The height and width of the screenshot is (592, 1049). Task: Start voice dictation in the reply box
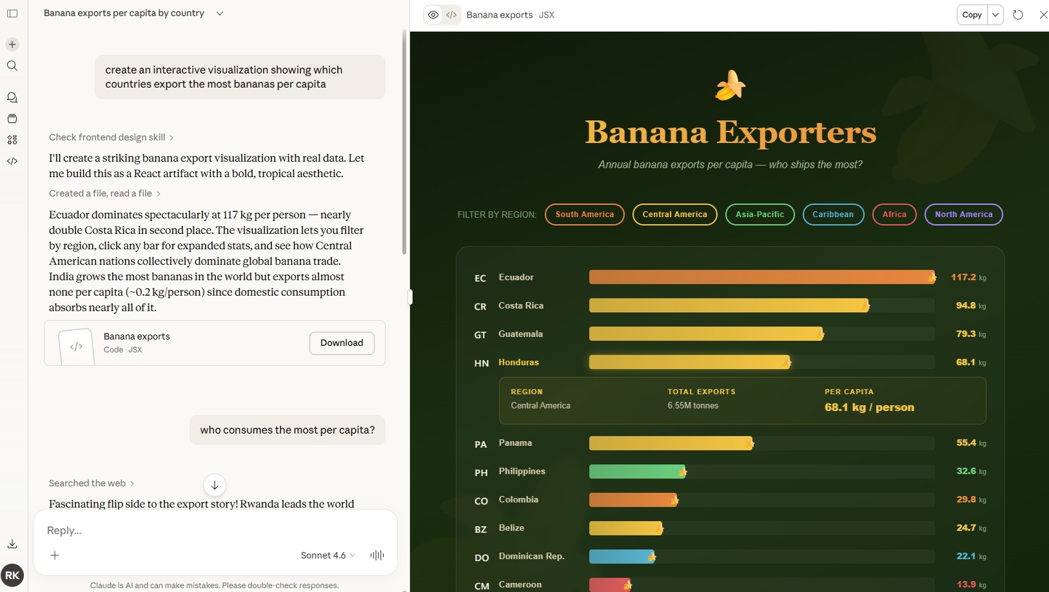coord(376,555)
